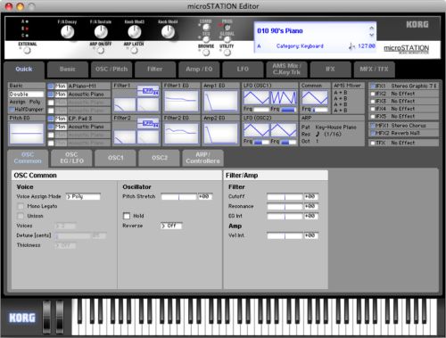This screenshot has height=338, width=446.
Task: Open the ARP Res 1/16 selector
Action: click(x=328, y=134)
